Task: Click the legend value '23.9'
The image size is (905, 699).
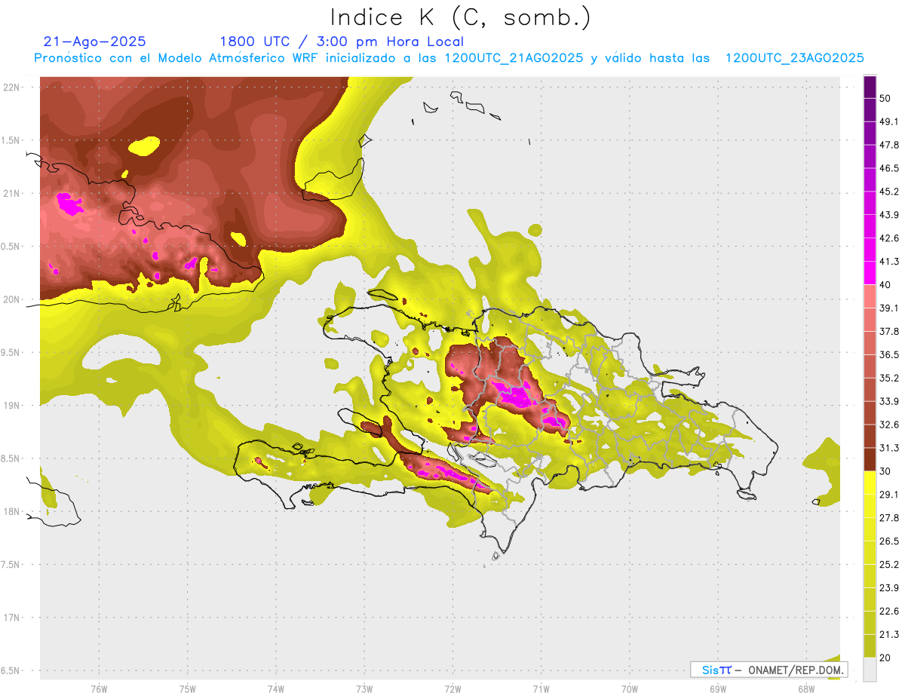Action: [888, 588]
